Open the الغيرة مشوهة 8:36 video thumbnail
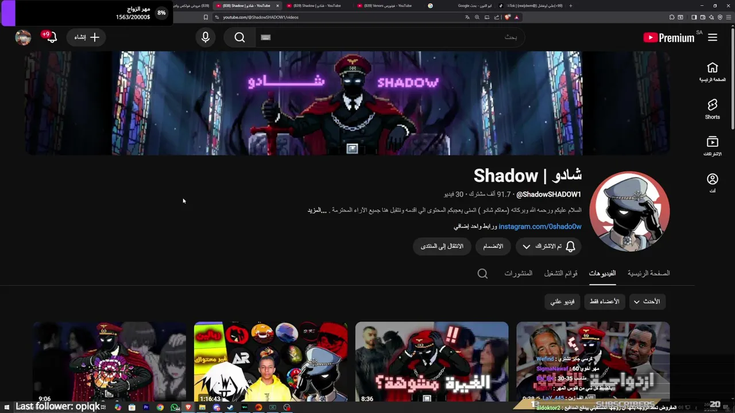 [432, 361]
